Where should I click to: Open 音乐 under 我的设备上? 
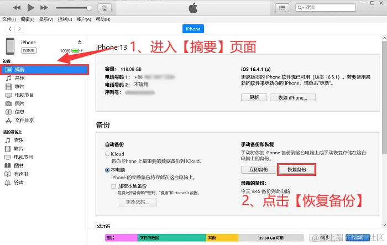pyautogui.click(x=19, y=140)
